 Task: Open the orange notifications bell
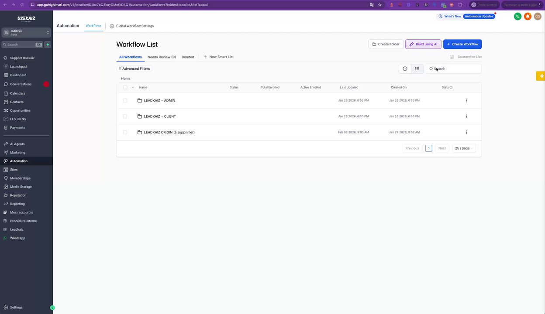pyautogui.click(x=528, y=17)
